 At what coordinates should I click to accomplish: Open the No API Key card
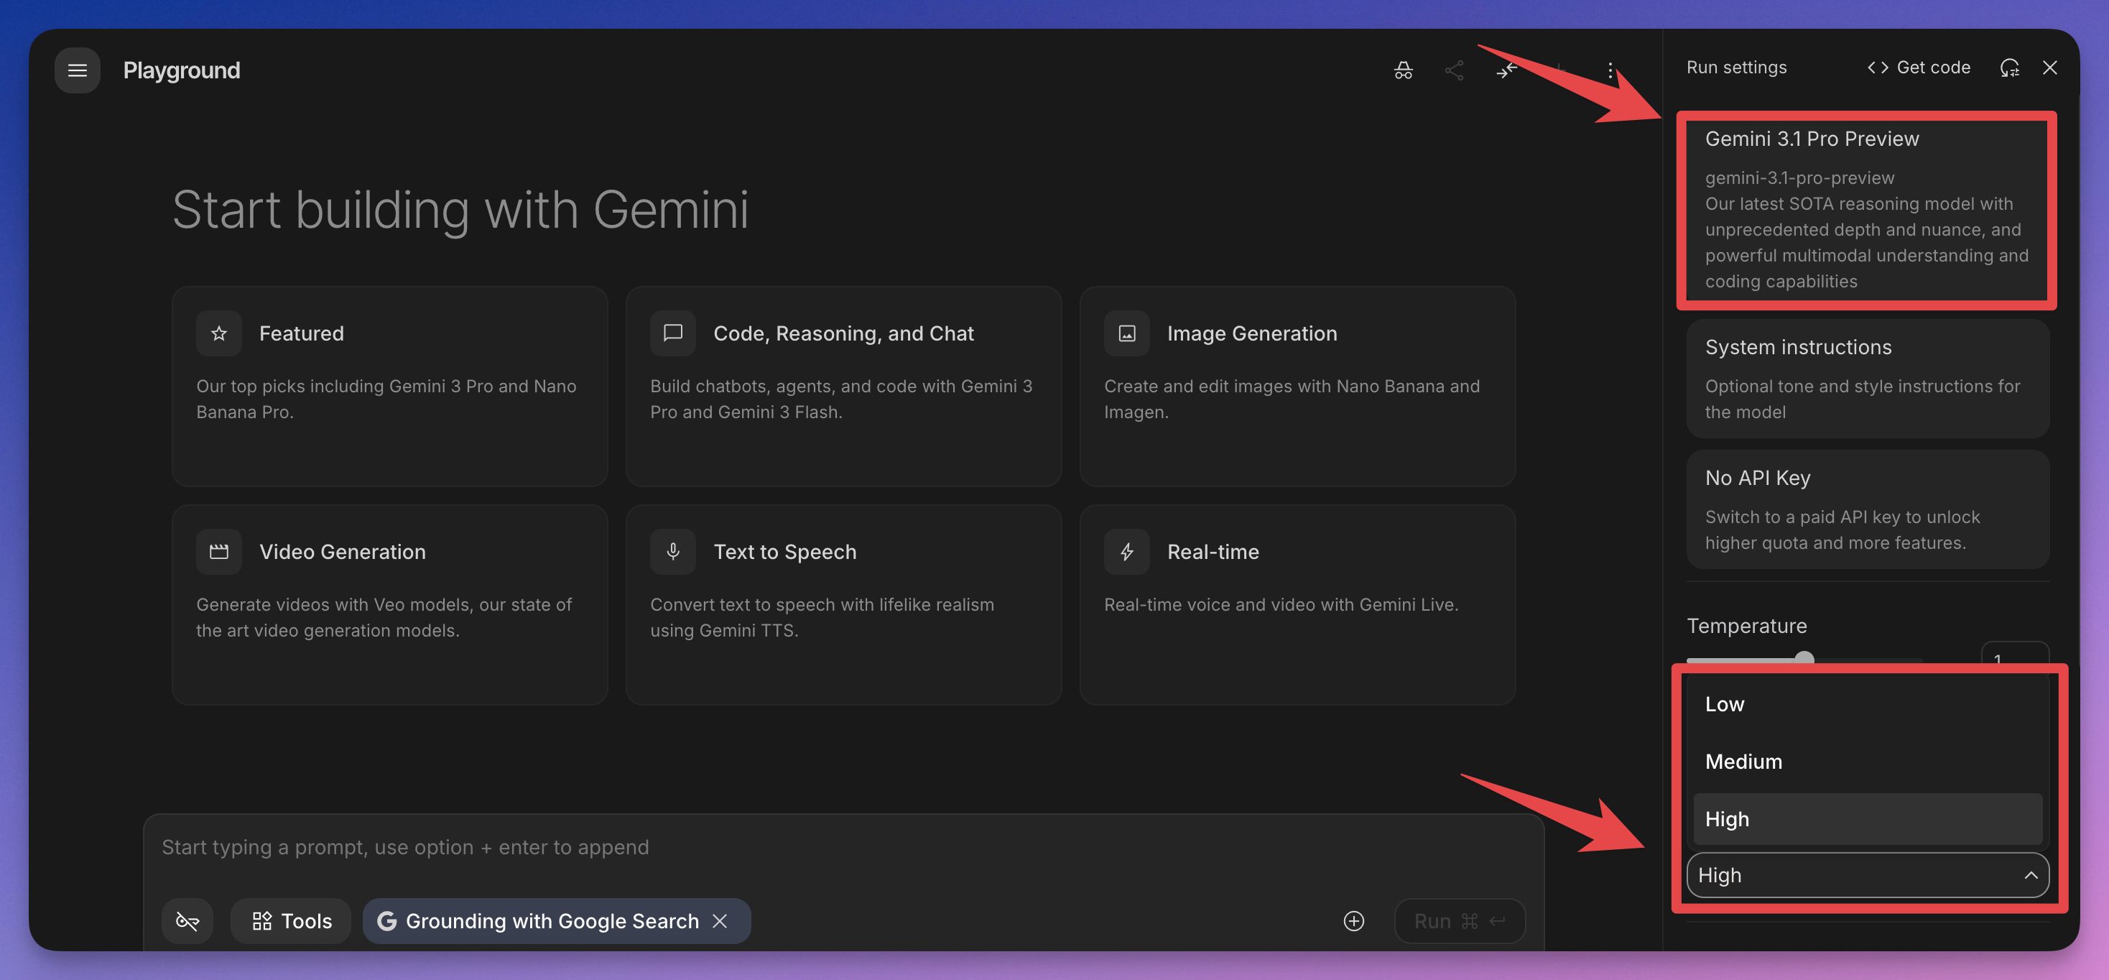(1867, 509)
